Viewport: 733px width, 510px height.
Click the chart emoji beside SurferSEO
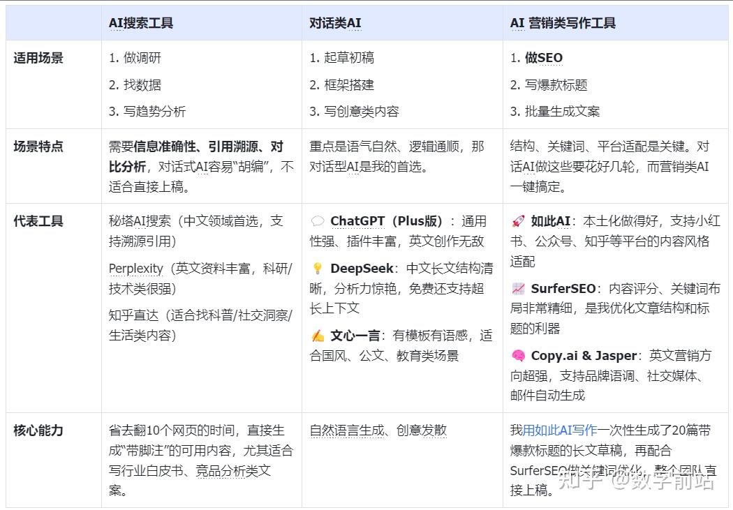(x=518, y=289)
